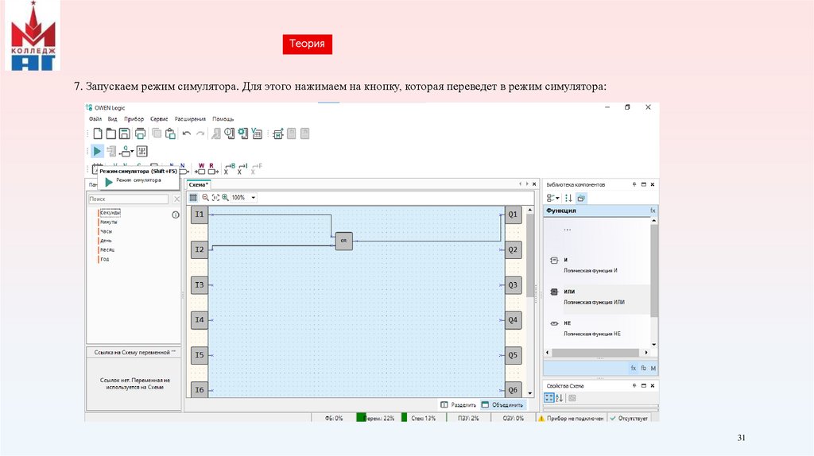Open macro component manager icon
The height and width of the screenshot is (456, 814).
tap(278, 133)
